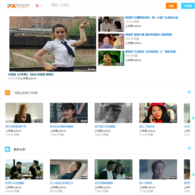Open title link of video with 1266 views
195x195 pixels.
click(62, 127)
